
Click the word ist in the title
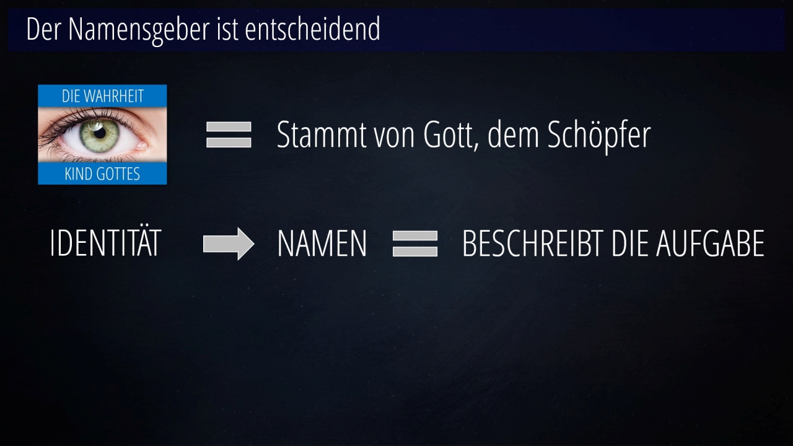(x=227, y=30)
